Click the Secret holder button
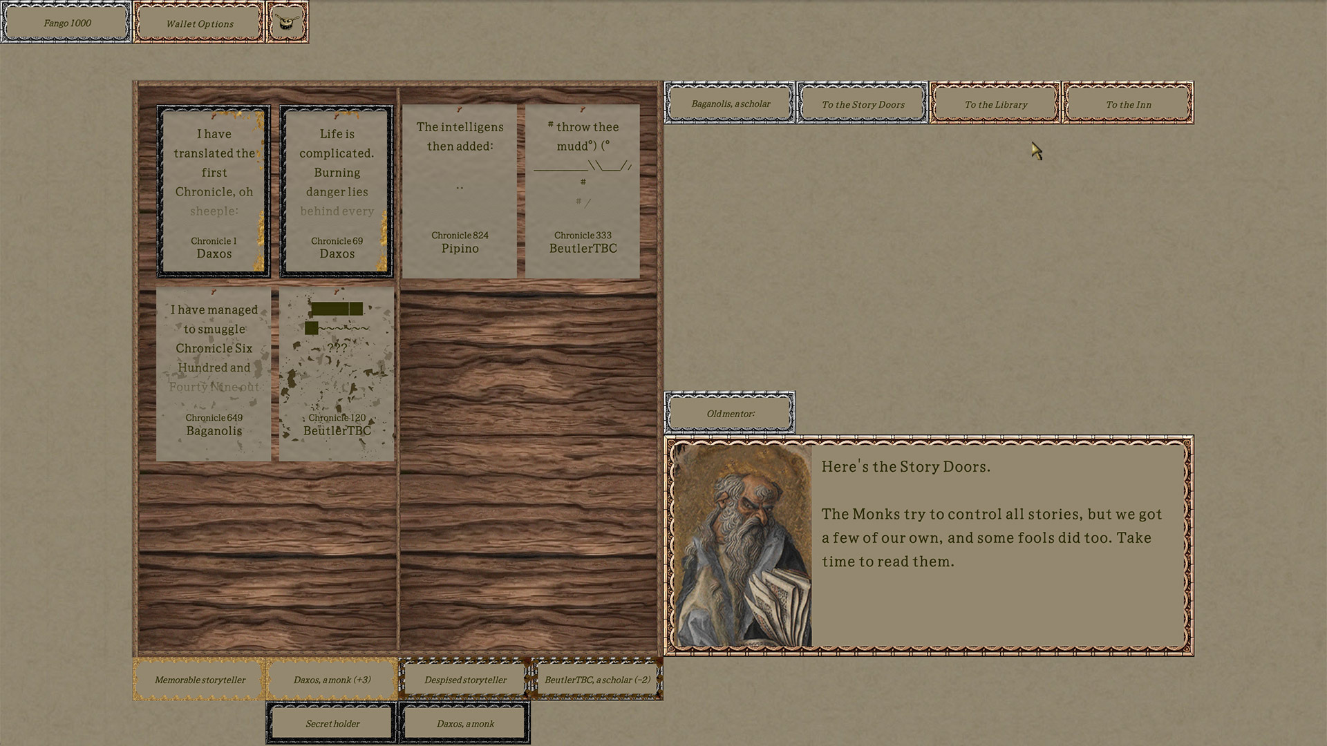 (332, 723)
